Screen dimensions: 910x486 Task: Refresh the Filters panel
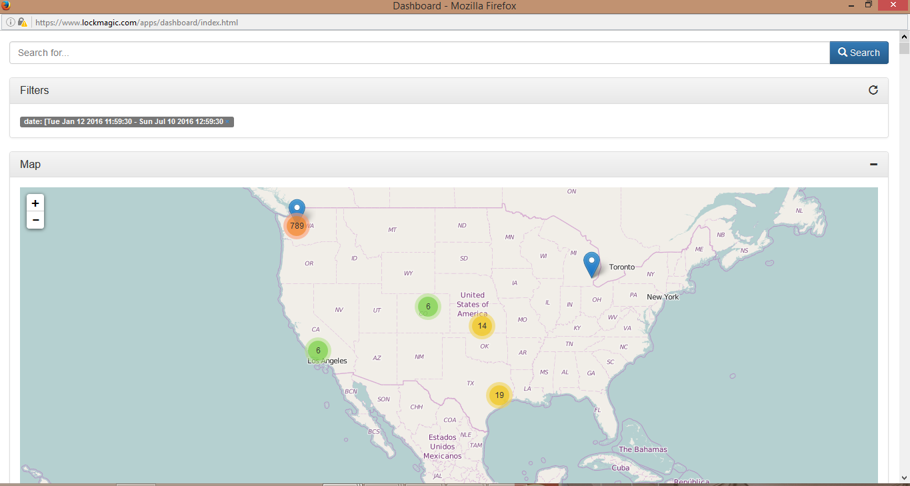click(873, 90)
